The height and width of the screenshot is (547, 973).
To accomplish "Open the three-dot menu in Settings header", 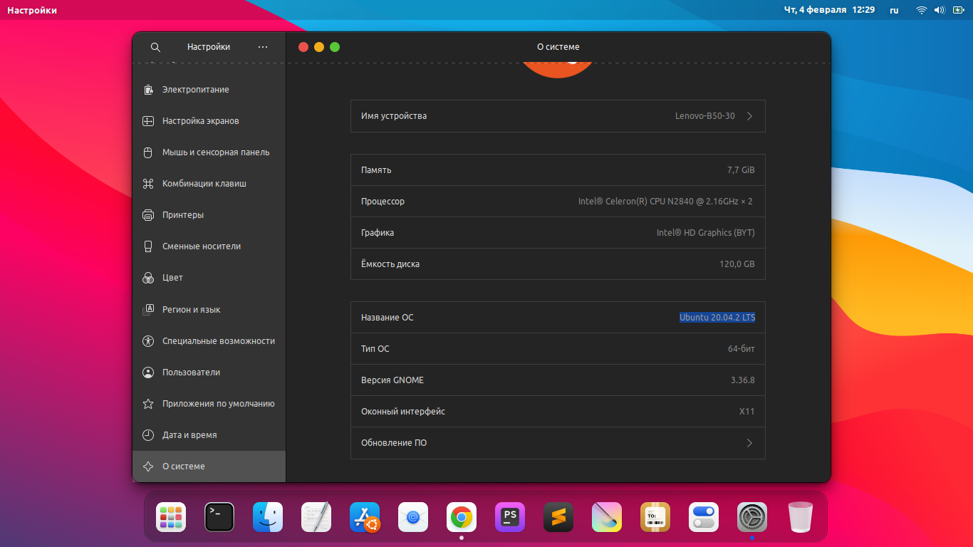I will tap(263, 47).
